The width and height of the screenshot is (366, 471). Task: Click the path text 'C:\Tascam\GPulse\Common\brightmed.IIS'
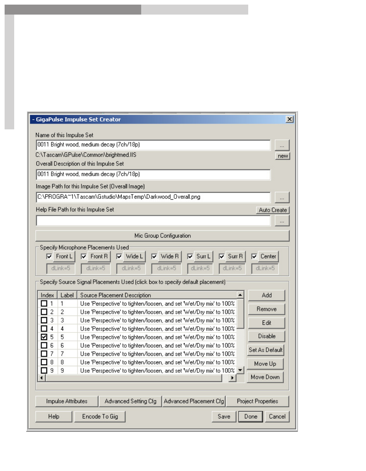pos(86,155)
